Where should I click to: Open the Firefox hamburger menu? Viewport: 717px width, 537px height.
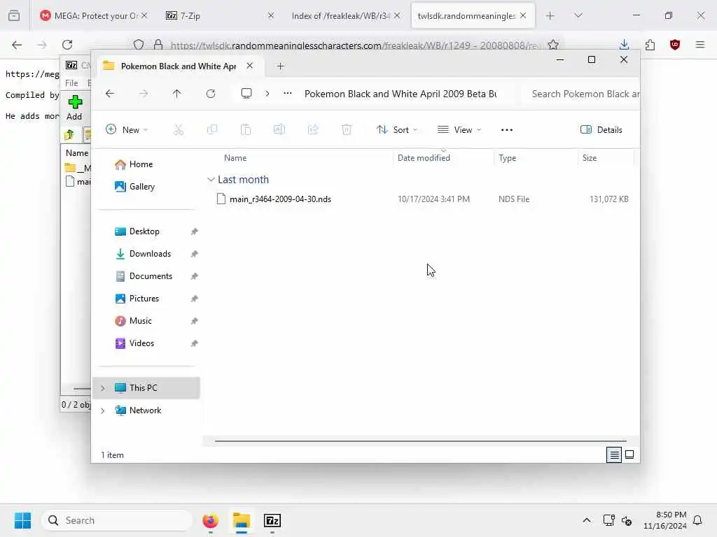(x=700, y=45)
